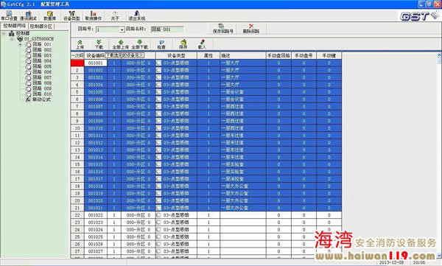The width and height of the screenshot is (442, 266).
Task: Select 回路 003 in the tree
Action: click(x=42, y=55)
